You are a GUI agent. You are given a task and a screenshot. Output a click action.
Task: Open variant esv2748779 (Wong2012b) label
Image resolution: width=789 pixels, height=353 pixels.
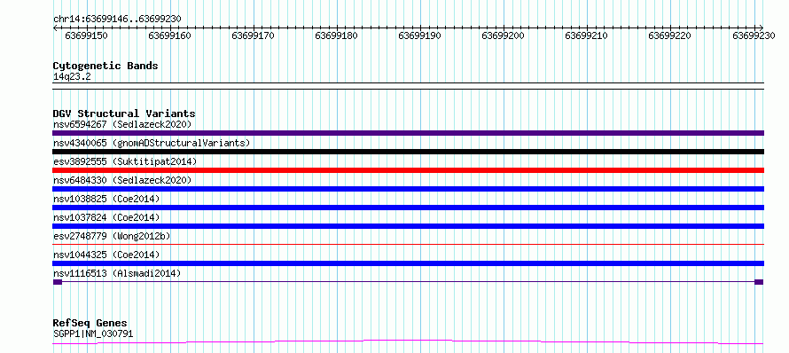coord(112,236)
